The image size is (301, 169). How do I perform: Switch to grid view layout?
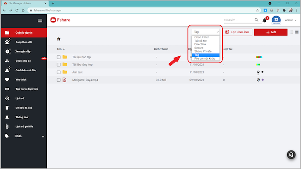291,32
